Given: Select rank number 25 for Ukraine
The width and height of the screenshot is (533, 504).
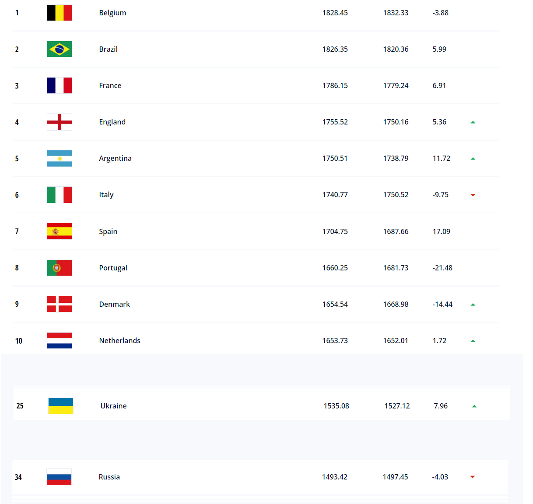Looking at the screenshot, I should coord(20,406).
